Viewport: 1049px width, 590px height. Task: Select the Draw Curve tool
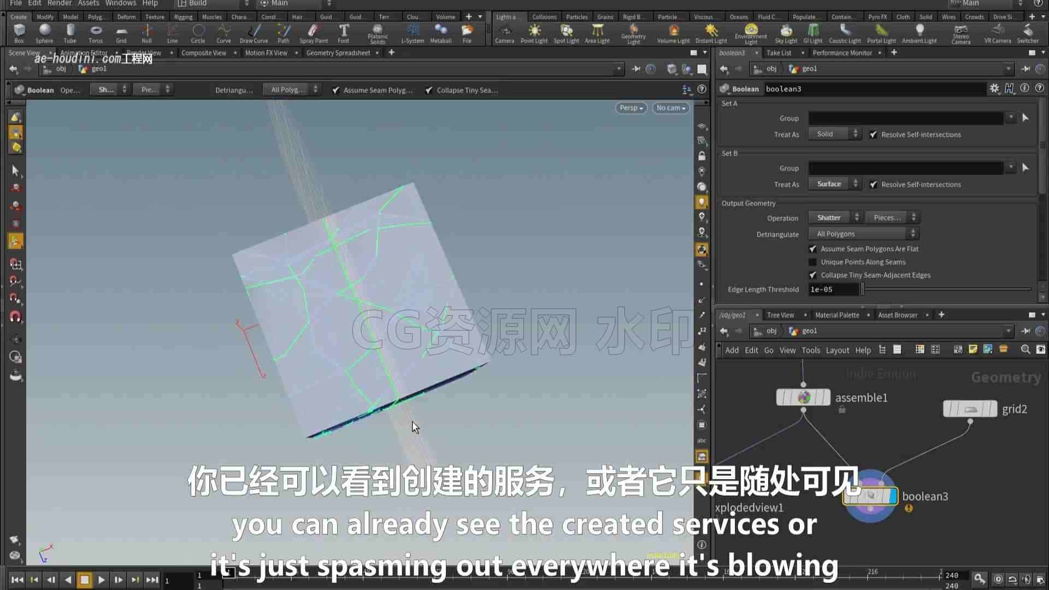coord(254,33)
